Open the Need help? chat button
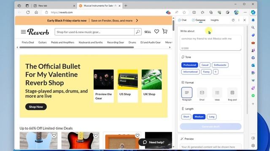 click(154, 142)
